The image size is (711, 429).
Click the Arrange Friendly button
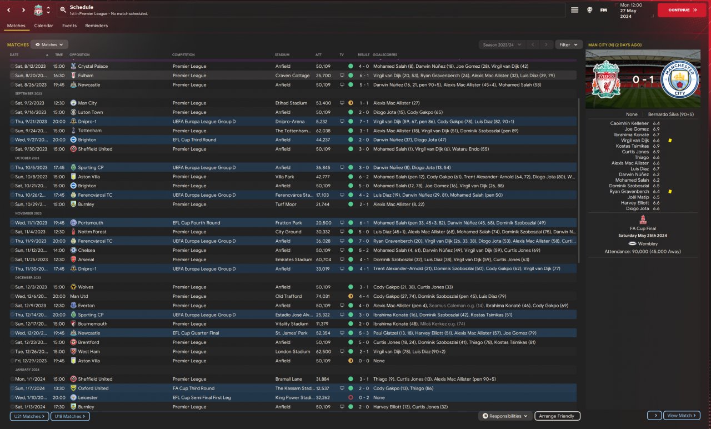(558, 416)
